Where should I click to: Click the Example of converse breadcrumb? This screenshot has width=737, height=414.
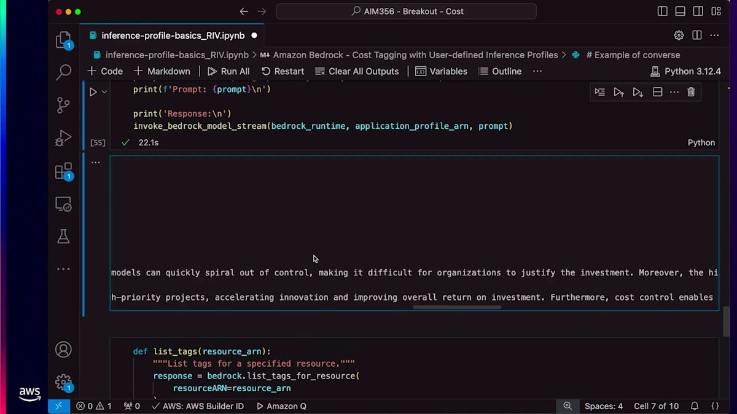(x=633, y=55)
